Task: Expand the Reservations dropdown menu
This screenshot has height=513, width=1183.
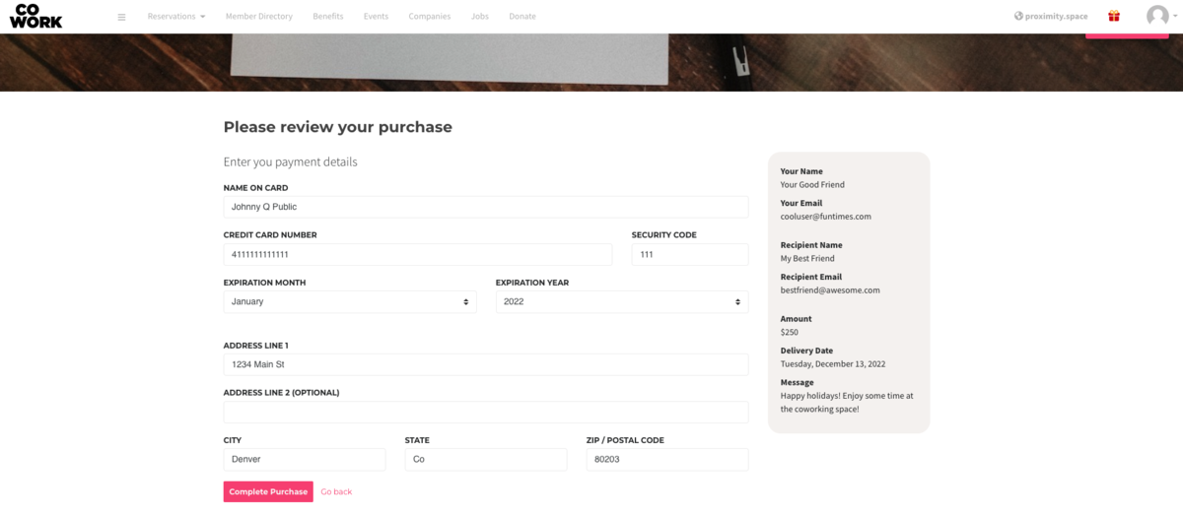Action: (176, 17)
